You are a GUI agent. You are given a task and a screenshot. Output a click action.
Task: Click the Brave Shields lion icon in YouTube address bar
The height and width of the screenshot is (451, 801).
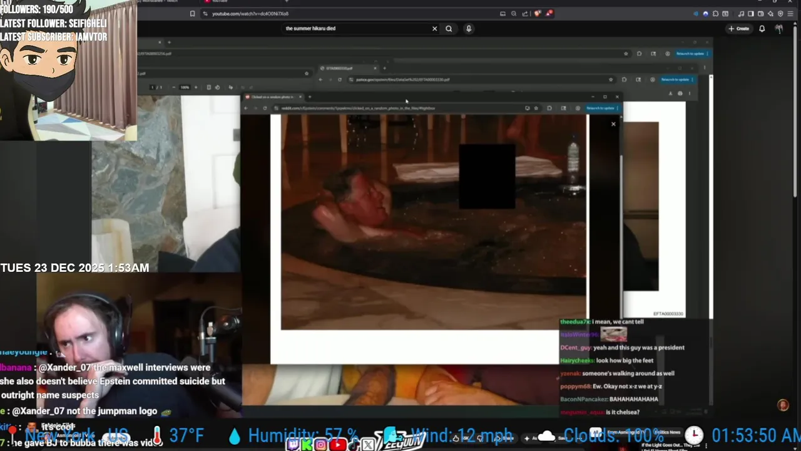(x=537, y=13)
